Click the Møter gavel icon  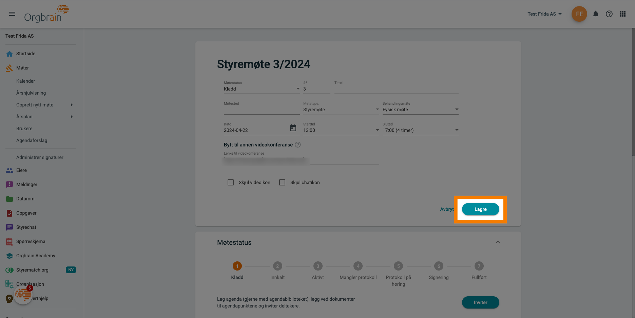(9, 68)
